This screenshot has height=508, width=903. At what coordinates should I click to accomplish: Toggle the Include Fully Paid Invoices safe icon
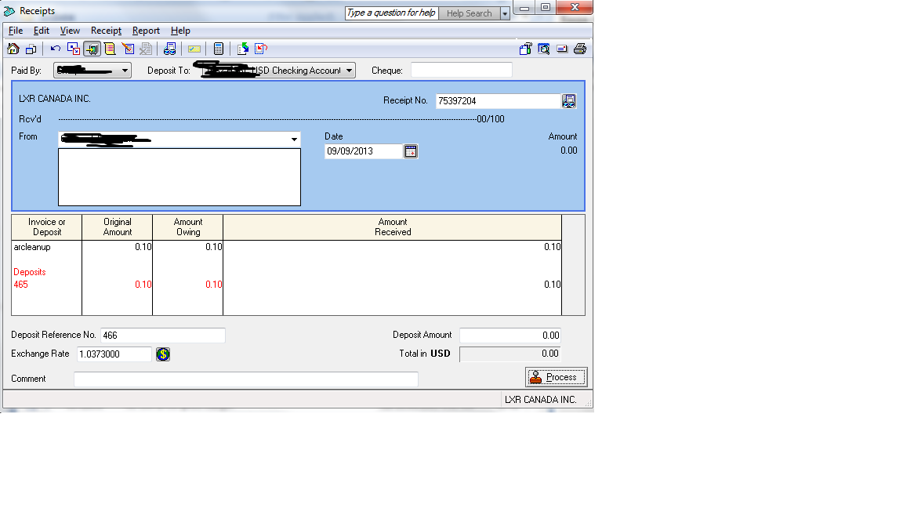[x=92, y=49]
